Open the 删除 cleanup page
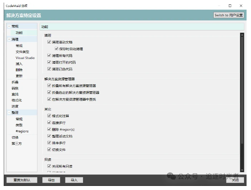This screenshot has height=190, width=251. (x=19, y=70)
